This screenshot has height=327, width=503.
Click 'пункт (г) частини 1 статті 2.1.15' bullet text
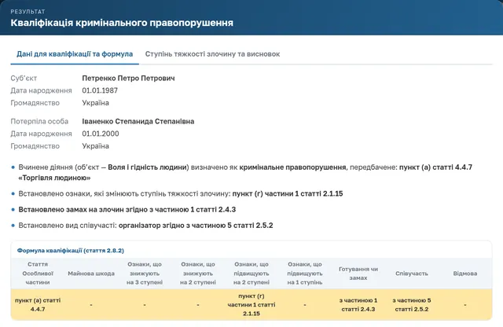tap(288, 193)
